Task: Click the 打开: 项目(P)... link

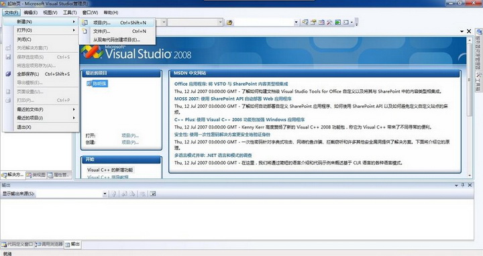Action: [130, 135]
